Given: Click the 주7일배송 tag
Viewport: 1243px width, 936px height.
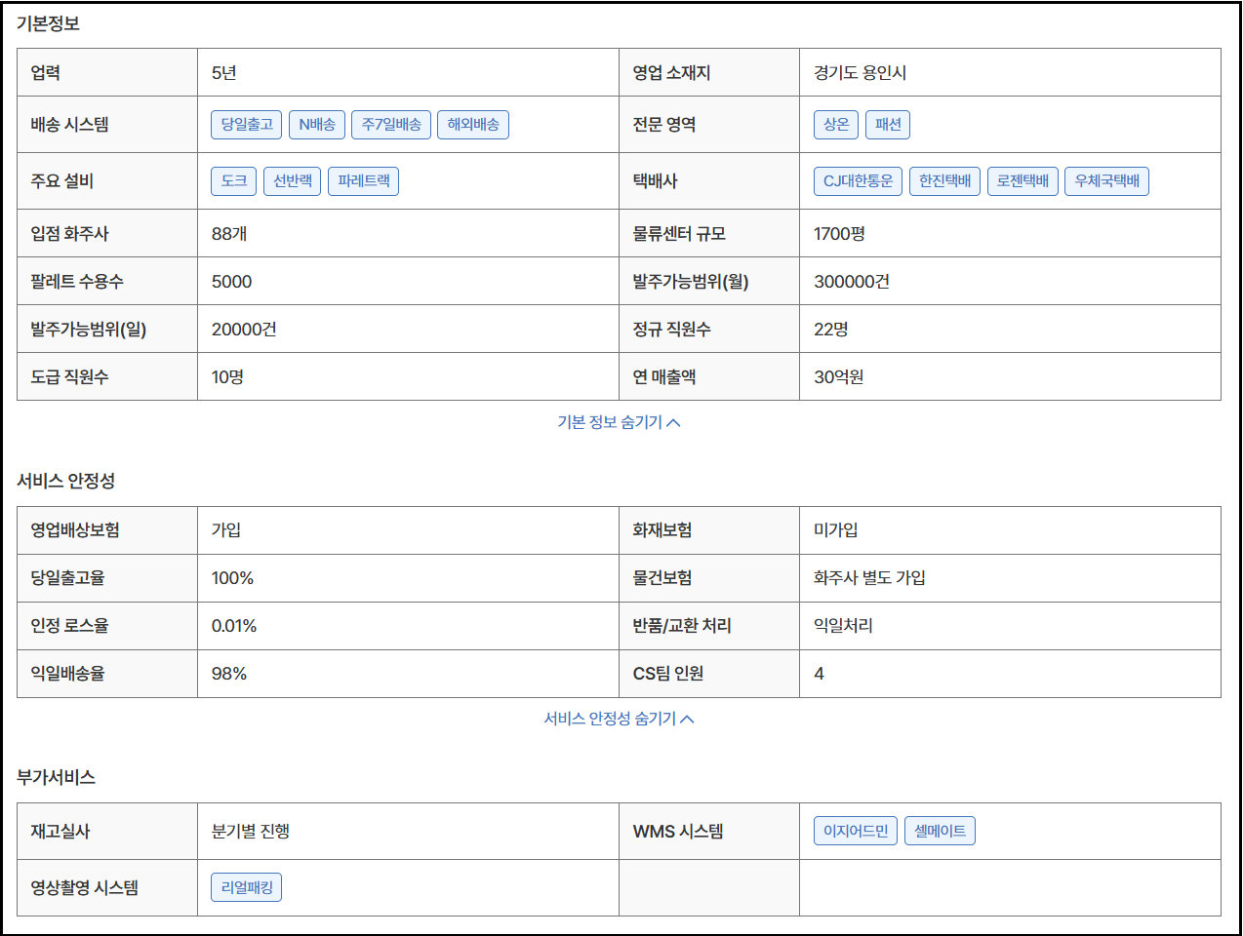Looking at the screenshot, I should (x=391, y=125).
